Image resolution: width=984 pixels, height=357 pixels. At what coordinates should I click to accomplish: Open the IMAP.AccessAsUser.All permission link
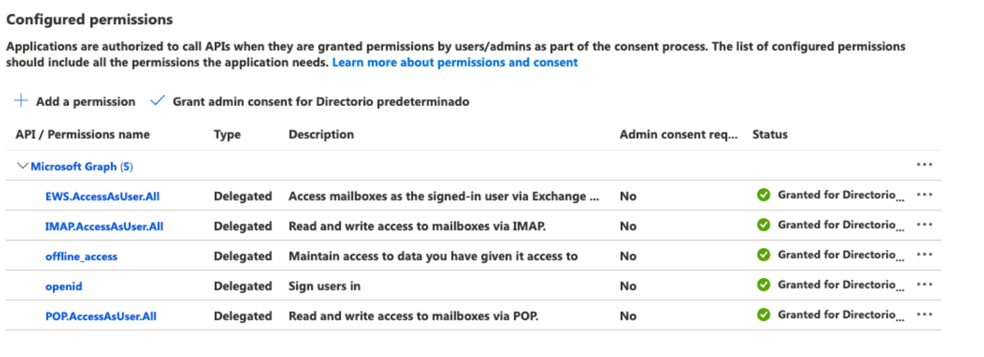point(104,227)
